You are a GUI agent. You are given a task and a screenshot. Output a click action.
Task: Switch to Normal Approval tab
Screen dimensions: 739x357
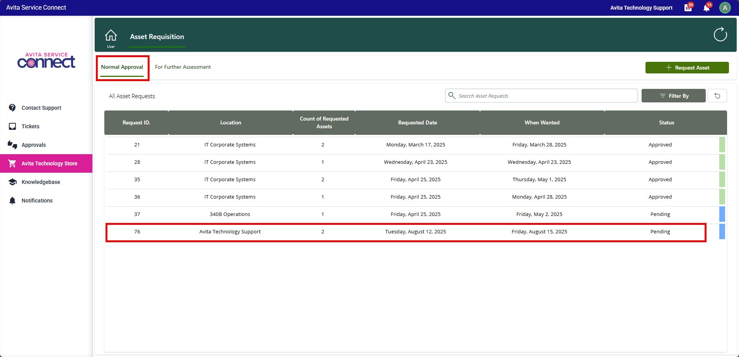pyautogui.click(x=122, y=67)
